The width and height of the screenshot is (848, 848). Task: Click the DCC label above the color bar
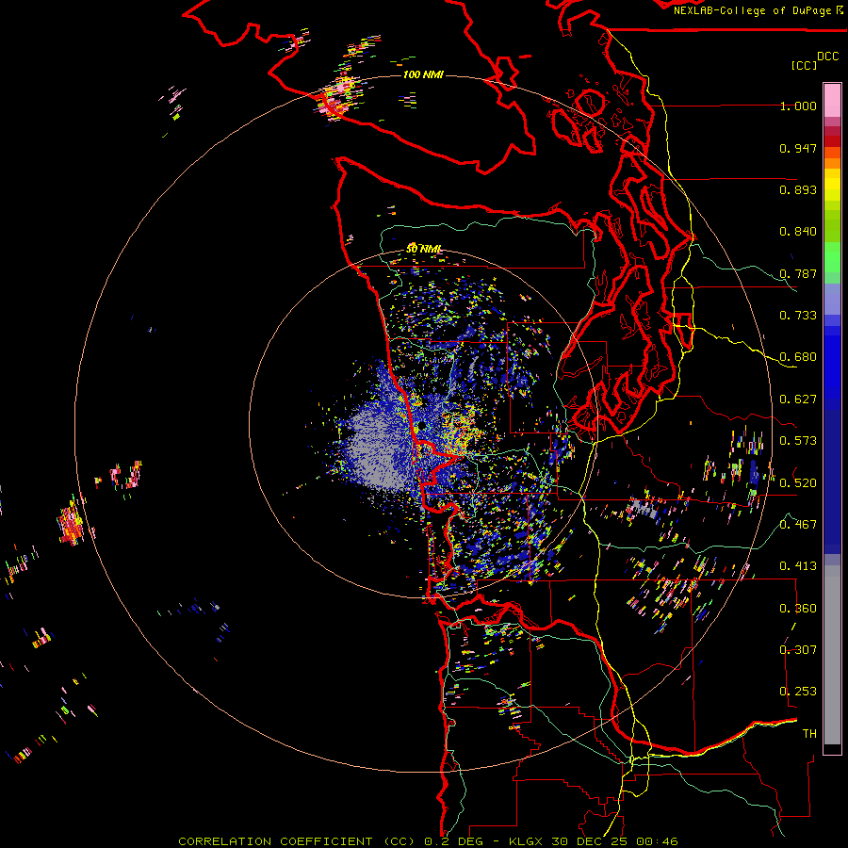coord(827,56)
